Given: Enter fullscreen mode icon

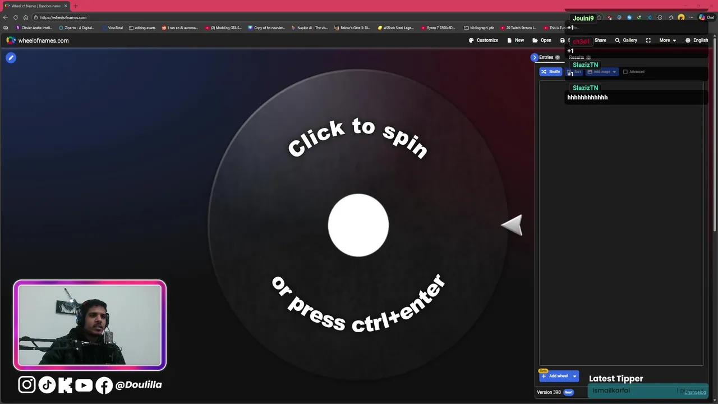Looking at the screenshot, I should (x=648, y=40).
